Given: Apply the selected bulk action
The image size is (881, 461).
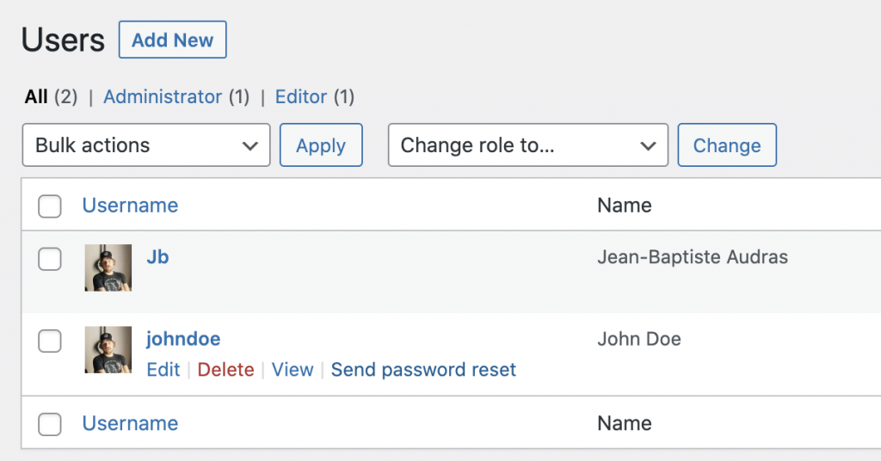Looking at the screenshot, I should click(321, 144).
